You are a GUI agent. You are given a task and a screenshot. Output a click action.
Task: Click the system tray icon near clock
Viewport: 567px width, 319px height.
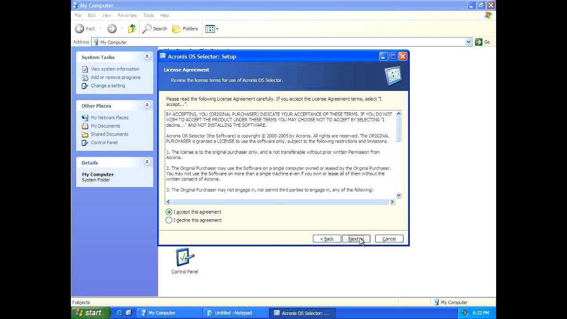(465, 313)
